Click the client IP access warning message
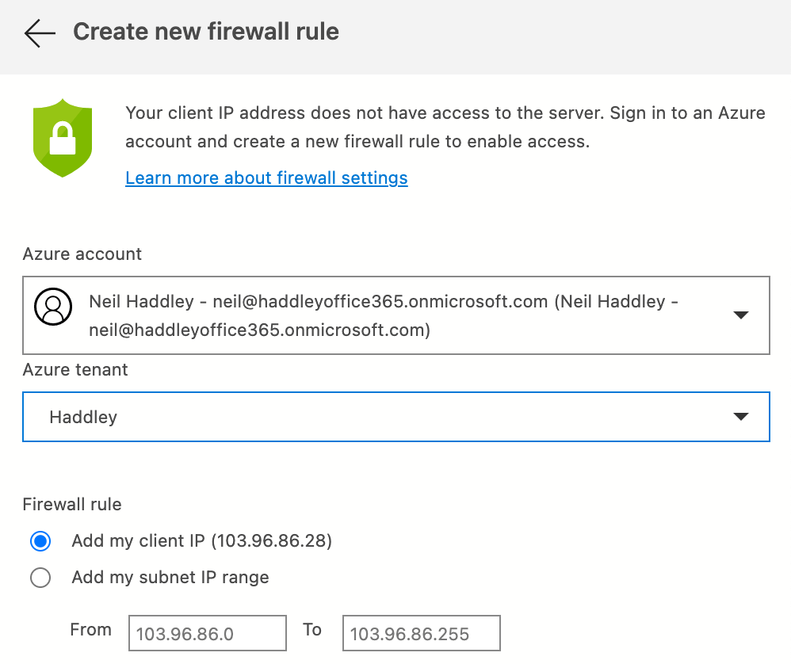Screen dimensions: 791x664 pos(445,127)
